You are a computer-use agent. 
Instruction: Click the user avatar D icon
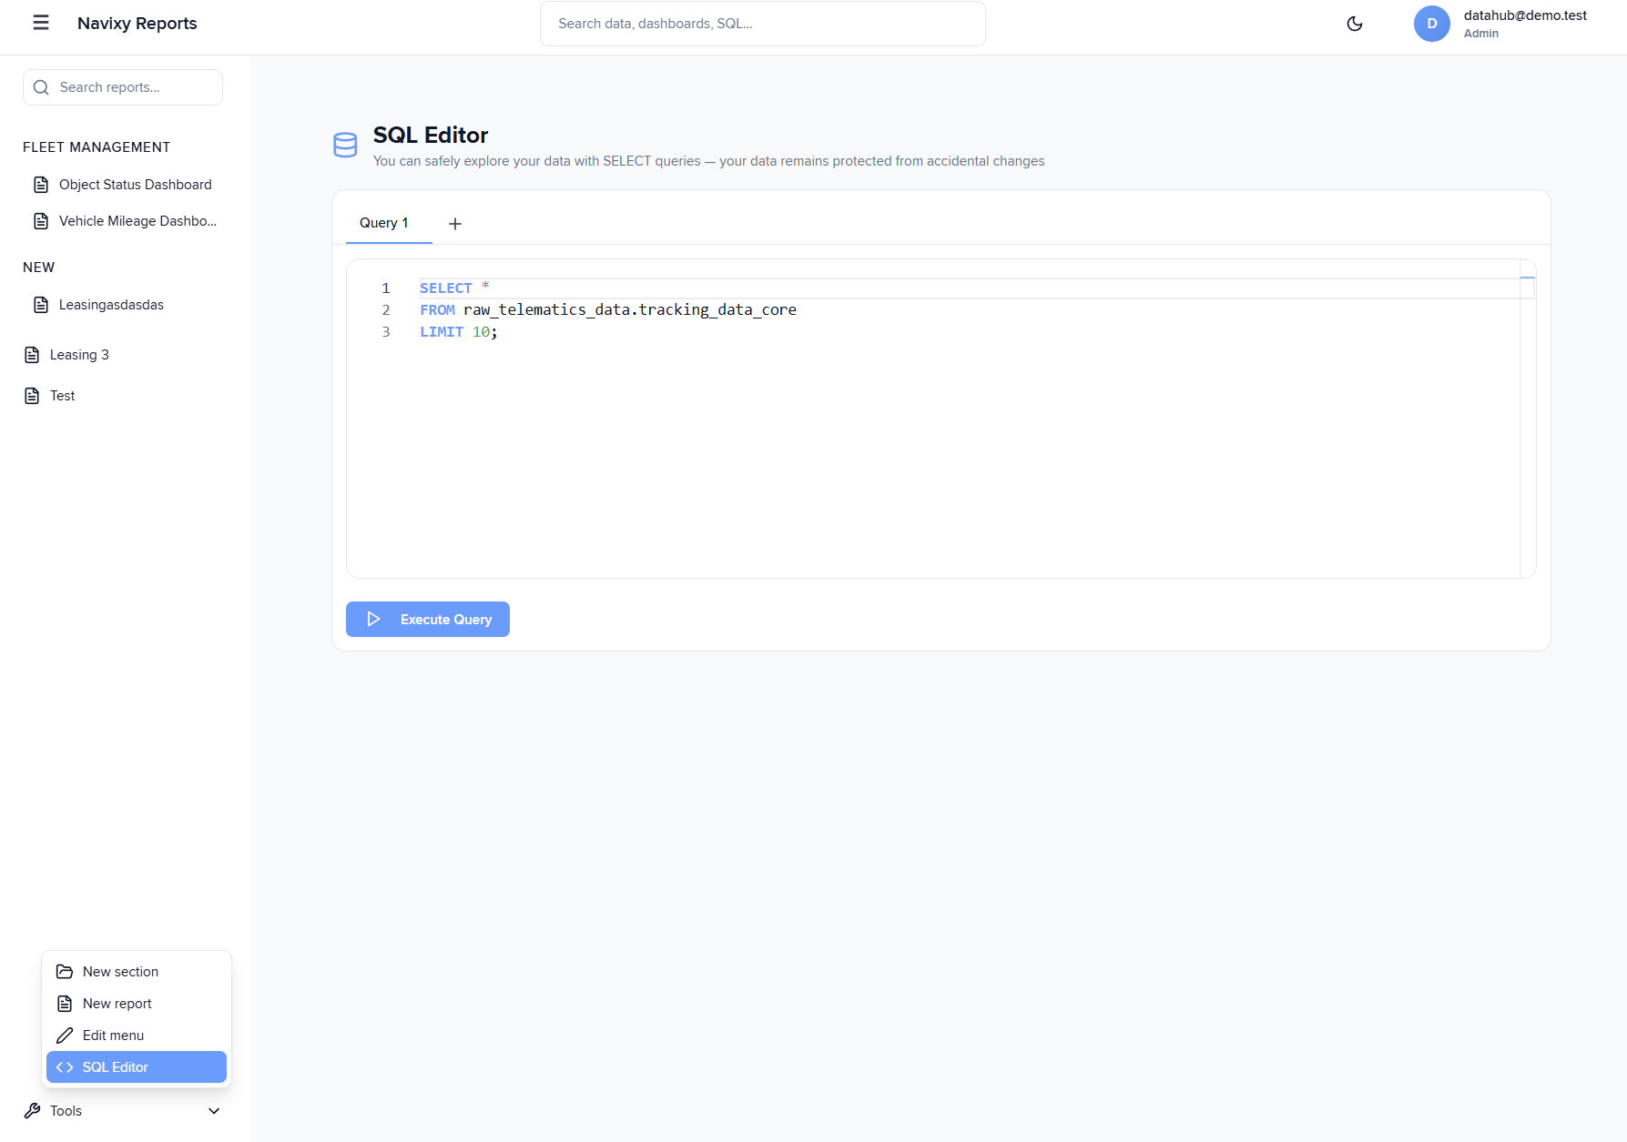coord(1431,24)
